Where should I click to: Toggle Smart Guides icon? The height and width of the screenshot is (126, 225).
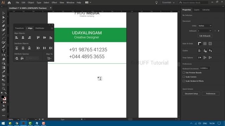point(210,50)
